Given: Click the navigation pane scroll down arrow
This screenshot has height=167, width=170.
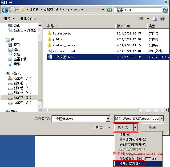Looking at the screenshot, I should pyautogui.click(x=40, y=110).
